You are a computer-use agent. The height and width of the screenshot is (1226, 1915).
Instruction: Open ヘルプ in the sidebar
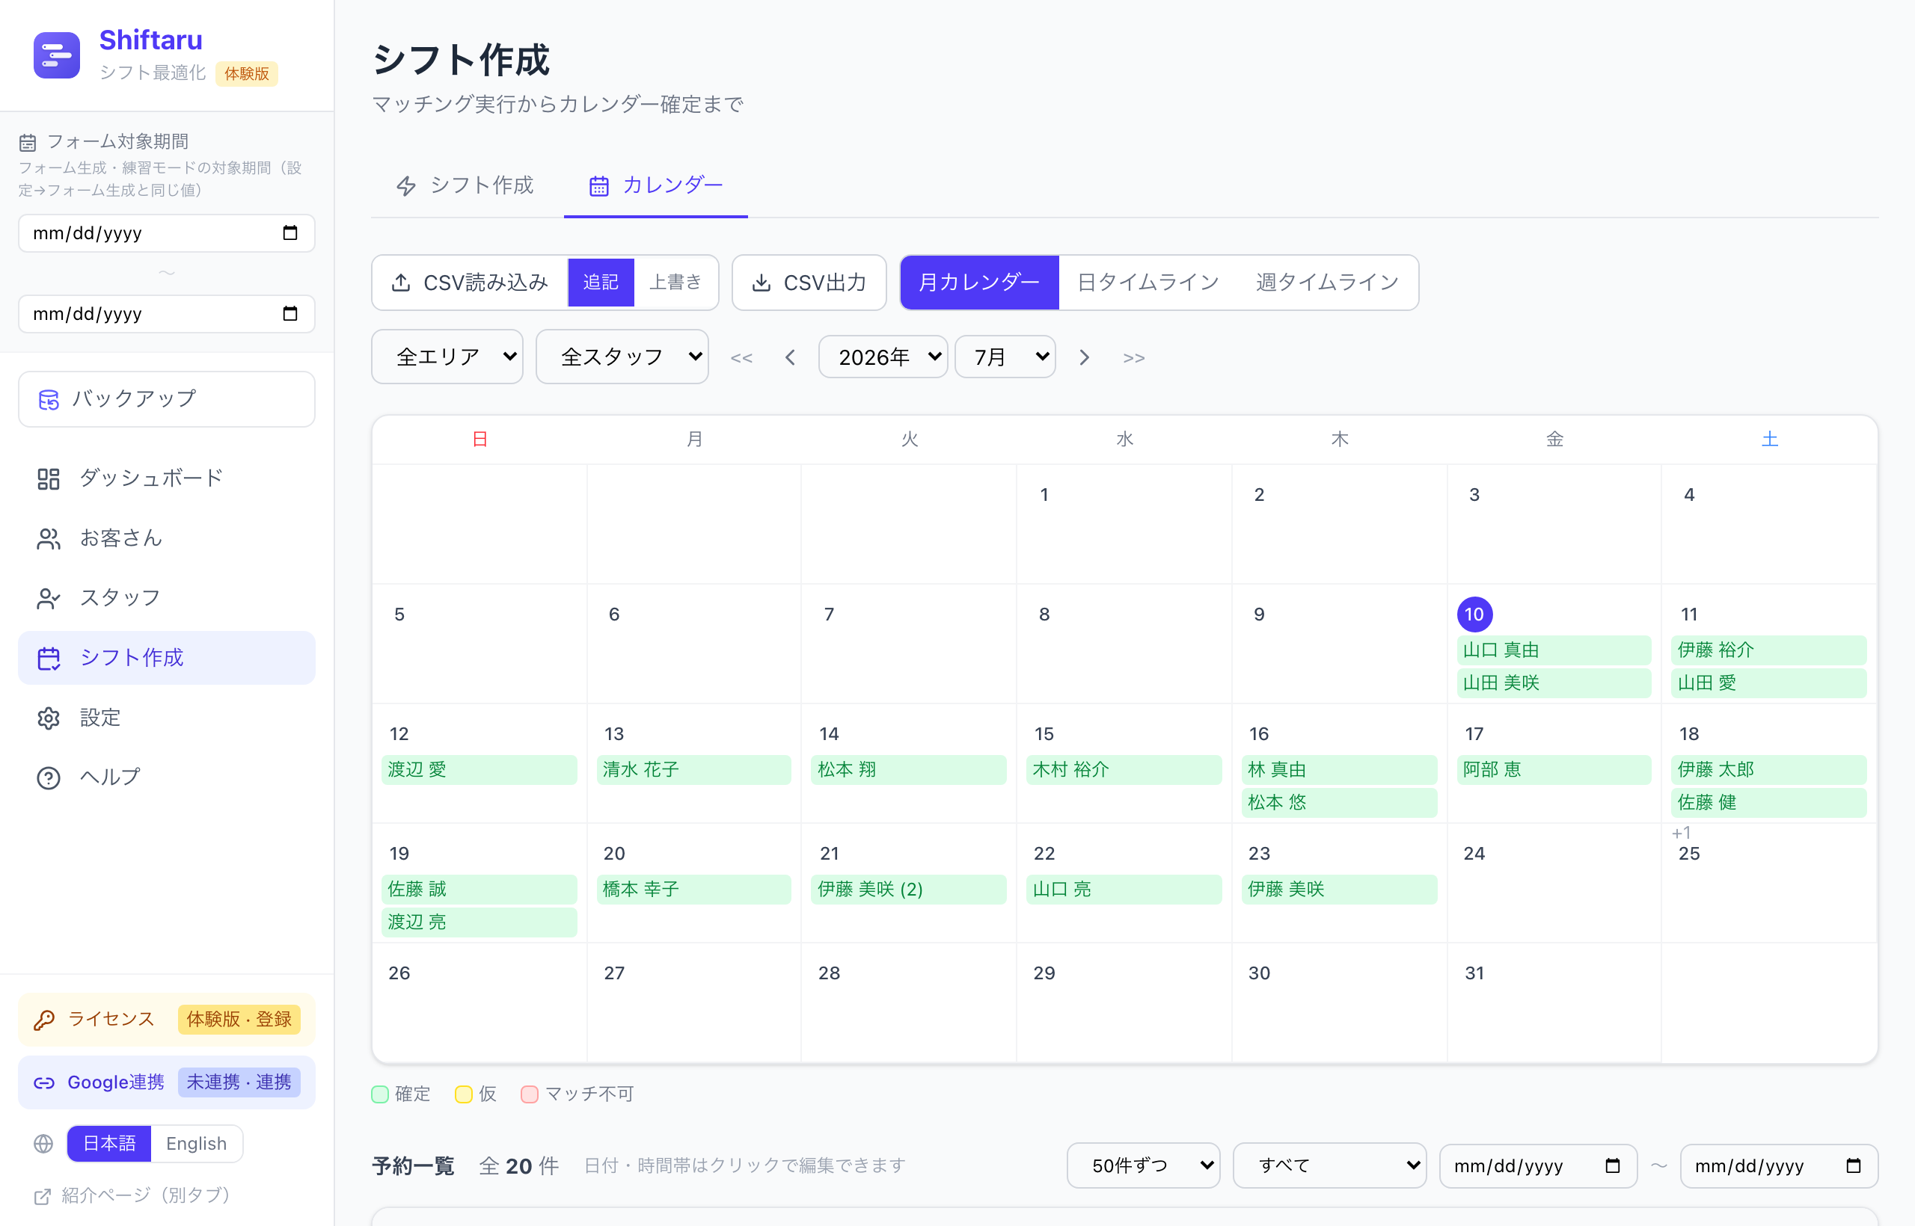167,777
